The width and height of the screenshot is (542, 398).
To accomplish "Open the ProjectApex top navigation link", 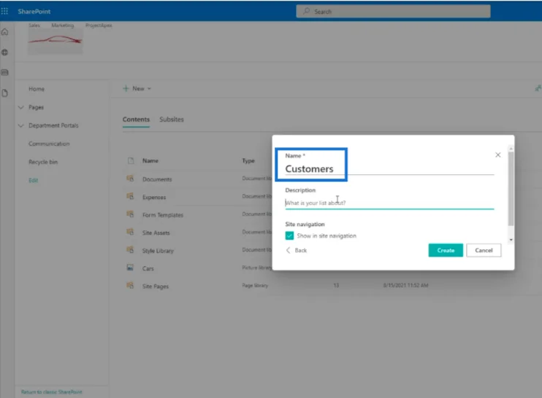I will click(x=99, y=26).
